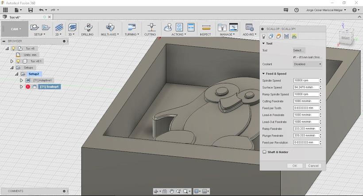
Task: Switch to the Heights tab in Scallop dialog
Action: pyautogui.click(x=279, y=36)
